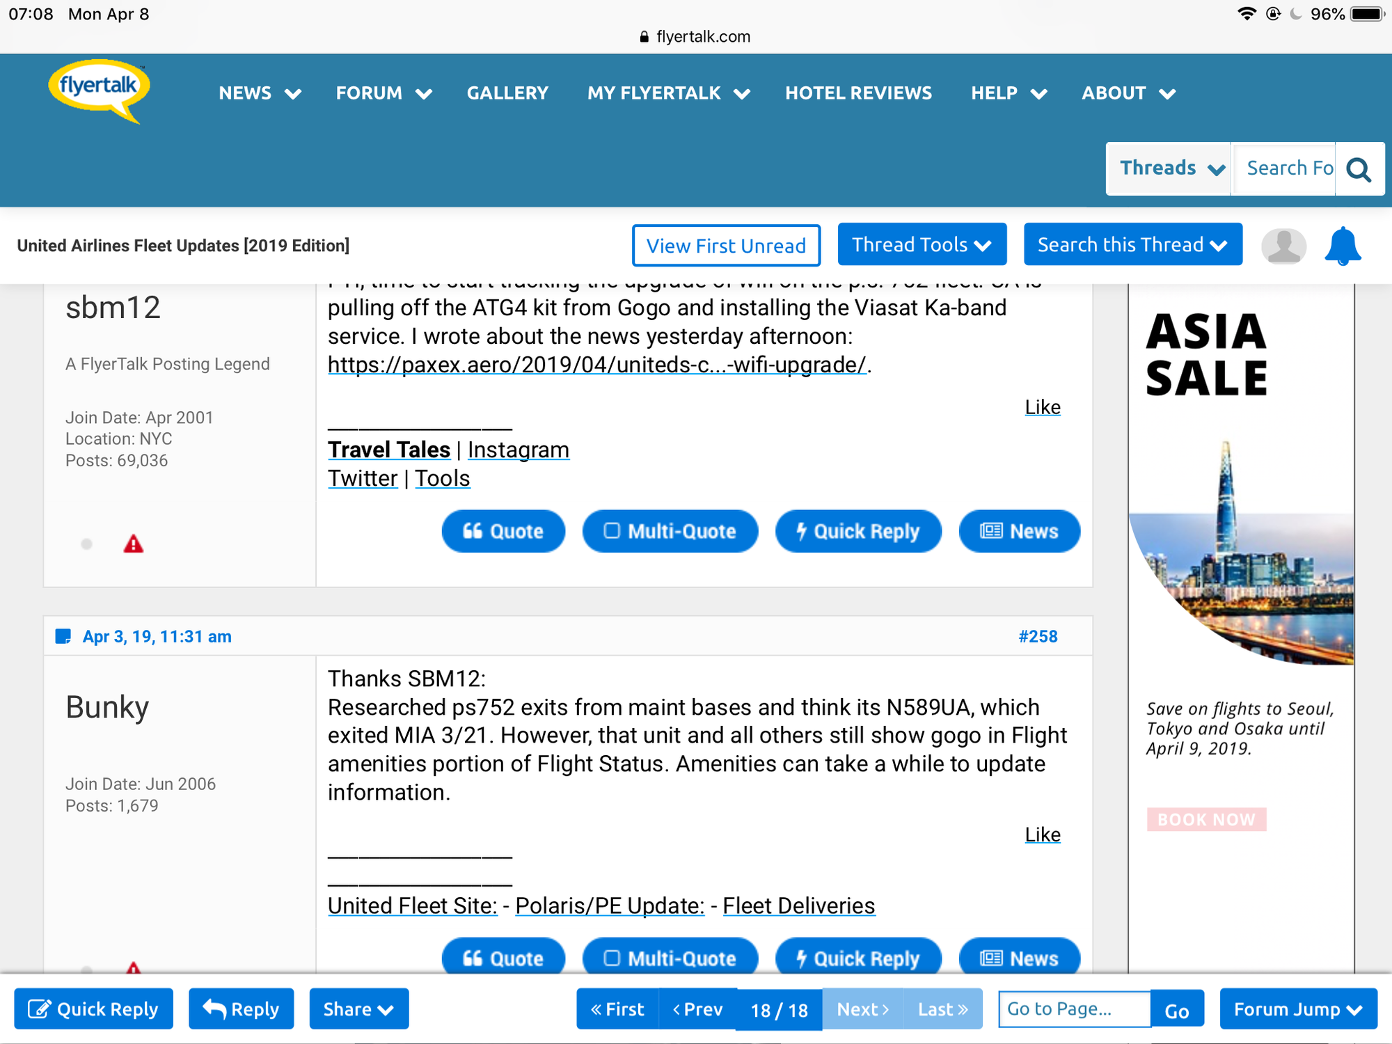Focus the Search Forums field

[x=1284, y=168]
